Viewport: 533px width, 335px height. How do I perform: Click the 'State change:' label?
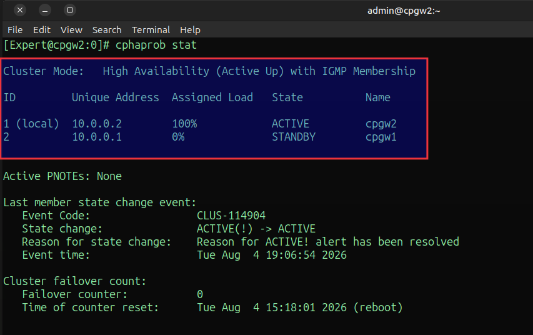(62, 229)
